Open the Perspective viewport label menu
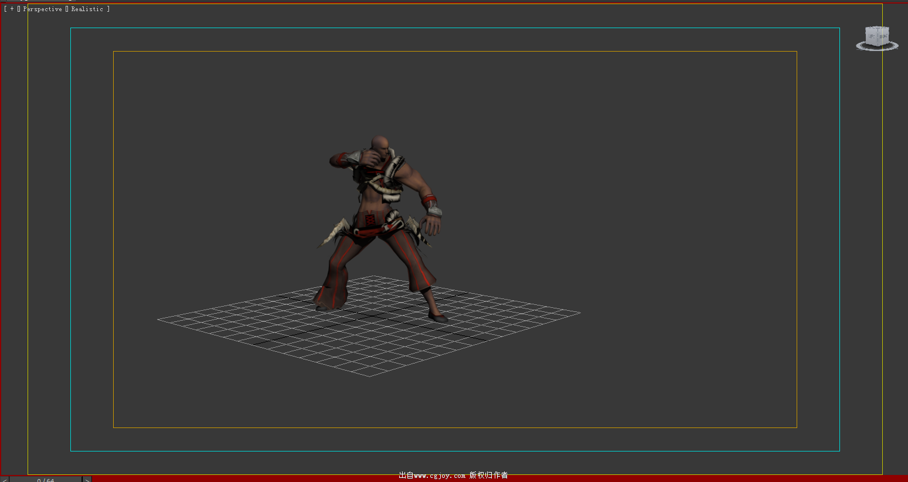This screenshot has height=482, width=908. (x=42, y=9)
